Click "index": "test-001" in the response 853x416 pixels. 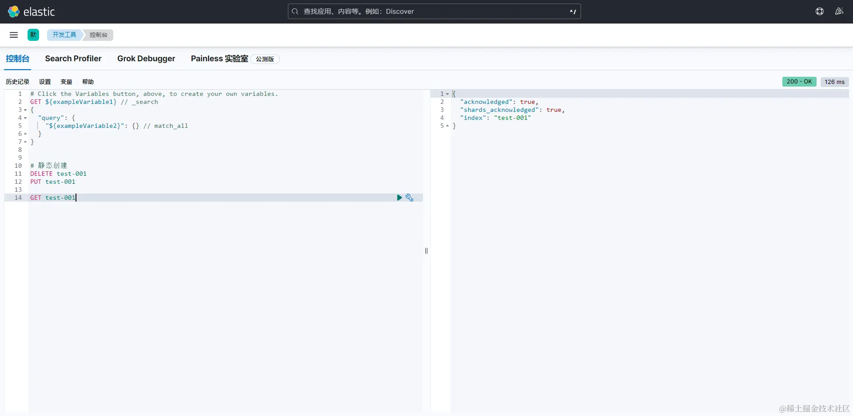pyautogui.click(x=495, y=118)
